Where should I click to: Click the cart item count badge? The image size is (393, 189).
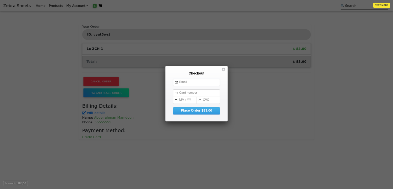pos(95,6)
